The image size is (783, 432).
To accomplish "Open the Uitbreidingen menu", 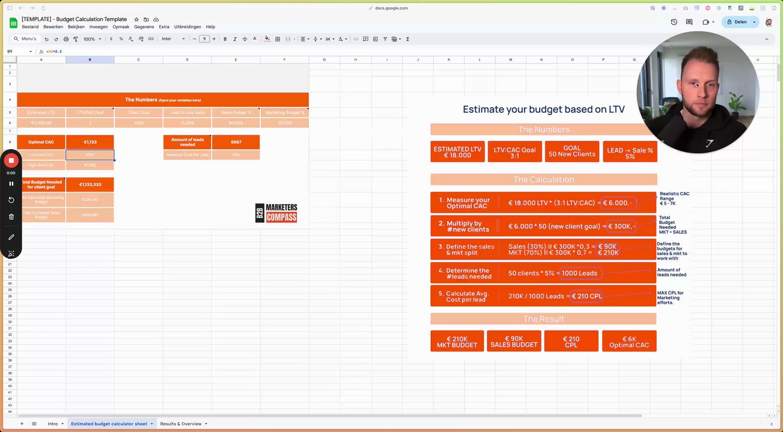I will click(x=187, y=27).
